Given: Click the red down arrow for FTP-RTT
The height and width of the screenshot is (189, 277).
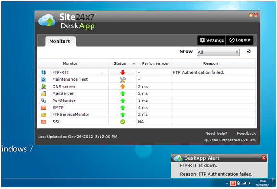Looking at the screenshot, I should 123,72.
